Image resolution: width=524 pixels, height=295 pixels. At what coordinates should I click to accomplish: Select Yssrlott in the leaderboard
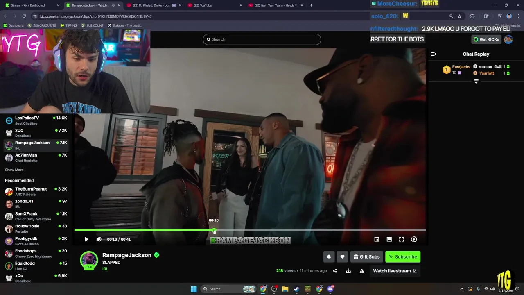486,73
